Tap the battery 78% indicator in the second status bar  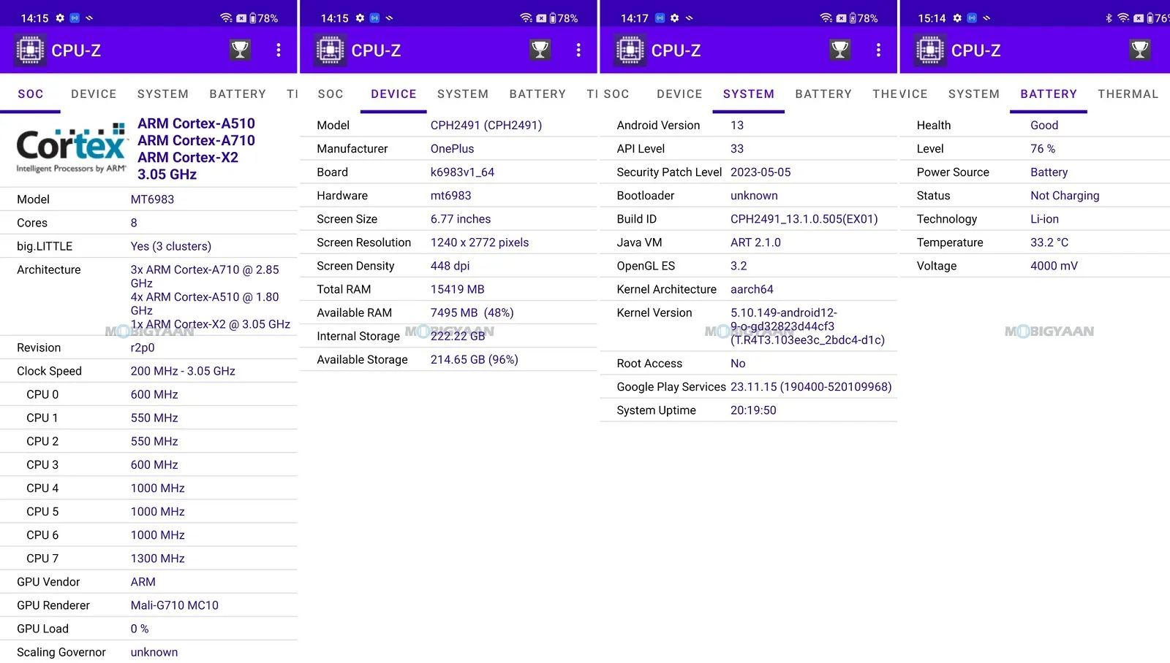point(563,18)
